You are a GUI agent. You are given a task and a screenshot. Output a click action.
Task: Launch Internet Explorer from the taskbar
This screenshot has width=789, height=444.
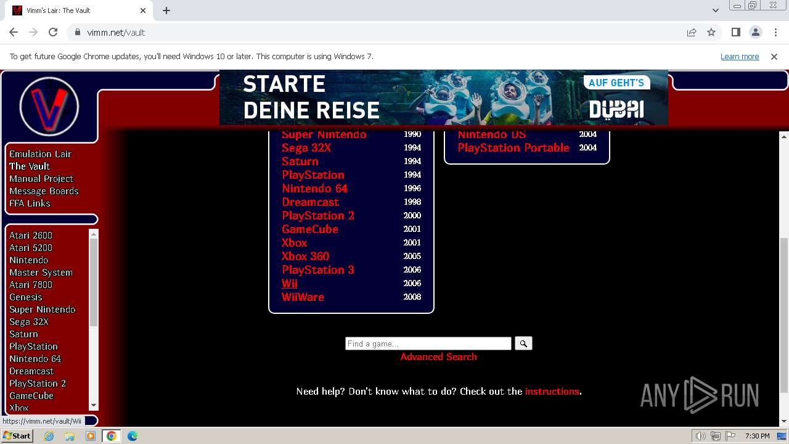49,436
